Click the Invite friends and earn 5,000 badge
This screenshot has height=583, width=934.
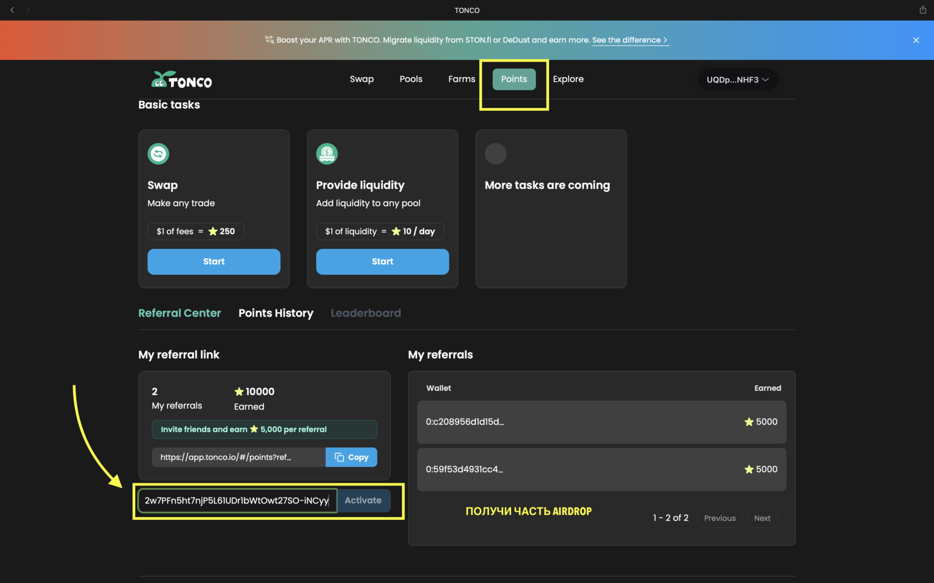(264, 429)
